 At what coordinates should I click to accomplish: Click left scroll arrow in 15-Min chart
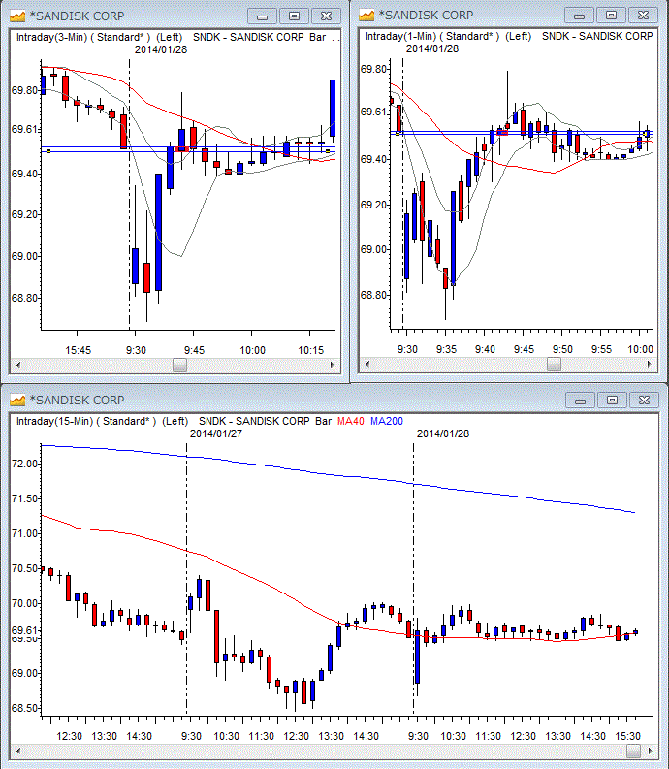point(18,751)
